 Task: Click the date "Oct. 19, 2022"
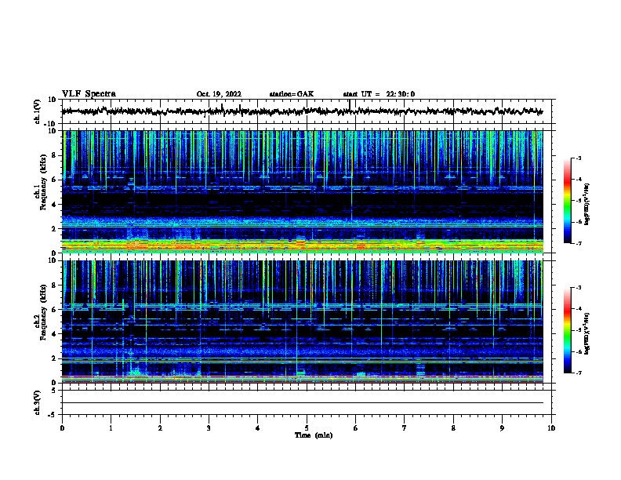pyautogui.click(x=219, y=94)
